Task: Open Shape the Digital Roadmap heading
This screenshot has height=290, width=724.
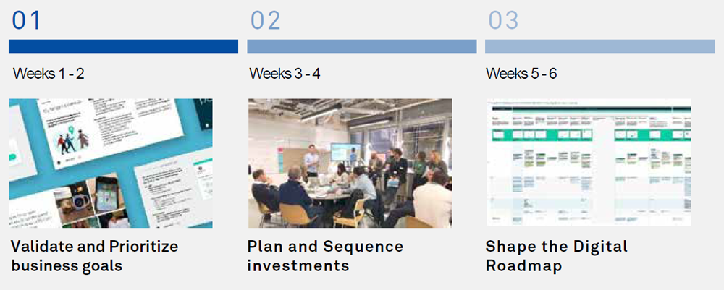Action: point(556,256)
